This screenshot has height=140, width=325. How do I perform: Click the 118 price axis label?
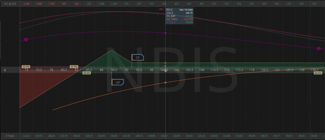coord(252,70)
